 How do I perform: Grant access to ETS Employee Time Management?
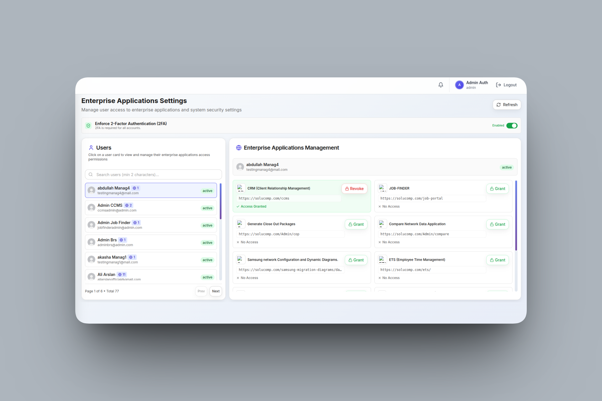pos(497,260)
